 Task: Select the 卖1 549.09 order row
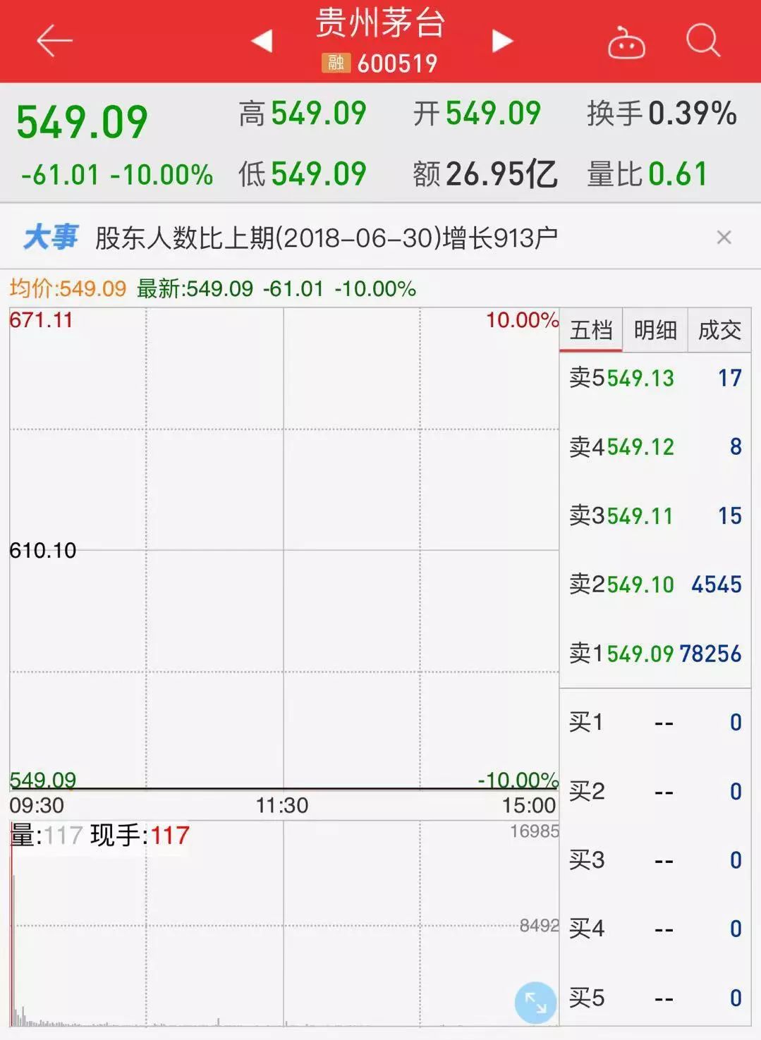pyautogui.click(x=655, y=654)
